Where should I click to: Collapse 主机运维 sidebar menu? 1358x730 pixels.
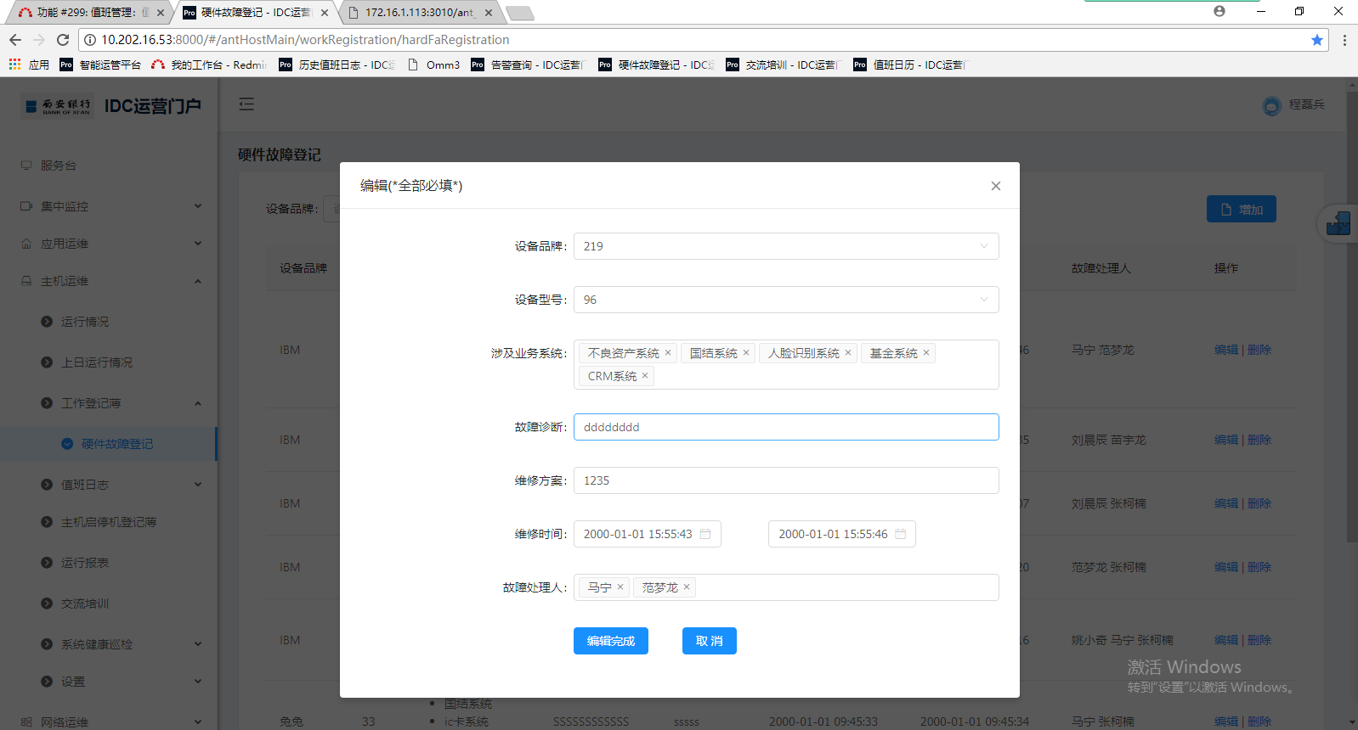pyautogui.click(x=109, y=281)
